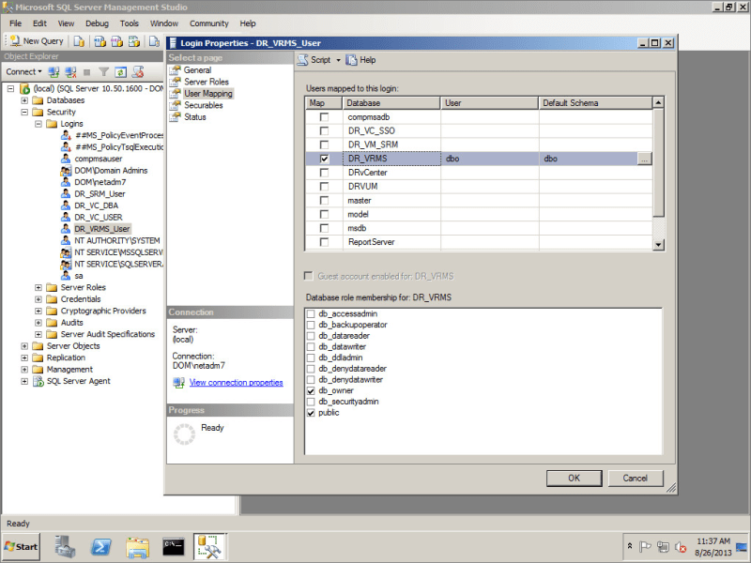Select the DR_SRM_User login icon

tap(66, 194)
